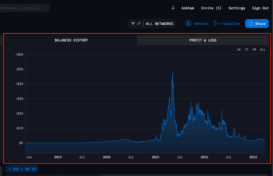273x176 pixels.
Task: Remove the USD ≥ $0.10 filter chip
Action: click(9, 169)
